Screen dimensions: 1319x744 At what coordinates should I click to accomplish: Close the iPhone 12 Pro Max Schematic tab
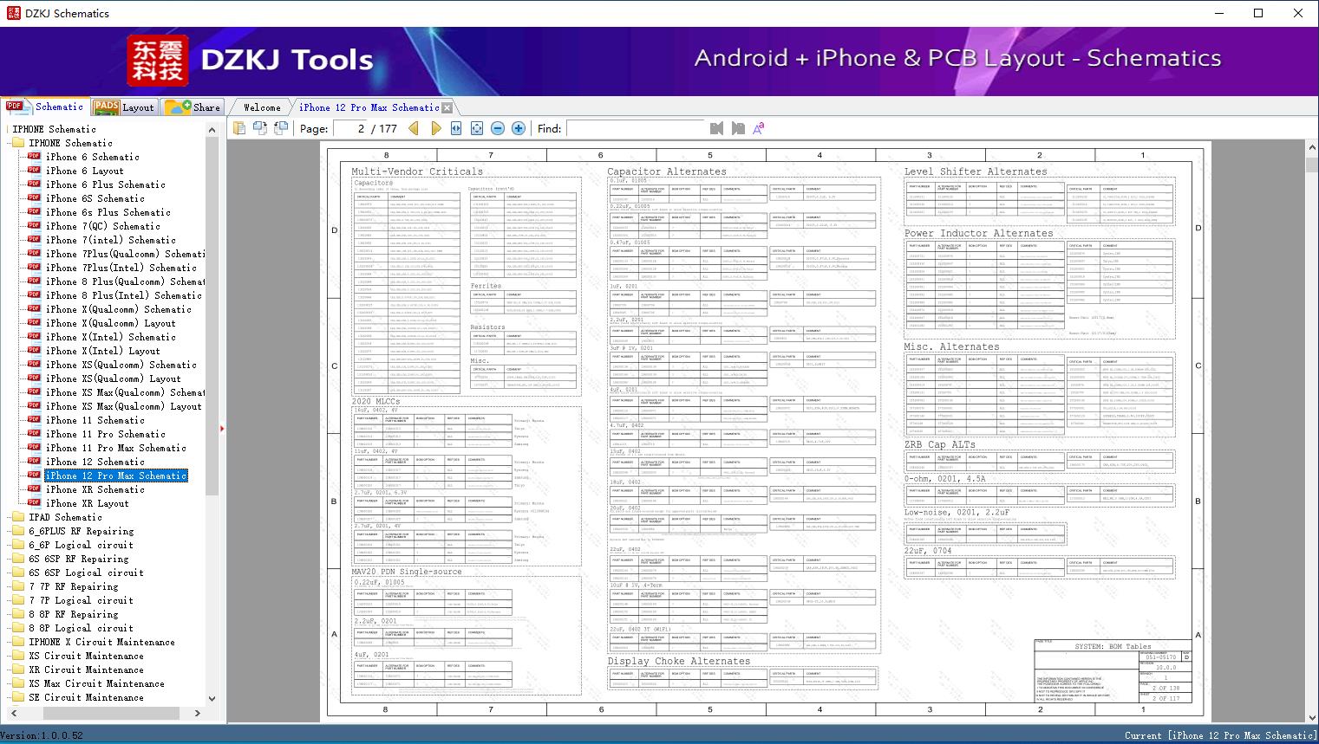(x=447, y=107)
